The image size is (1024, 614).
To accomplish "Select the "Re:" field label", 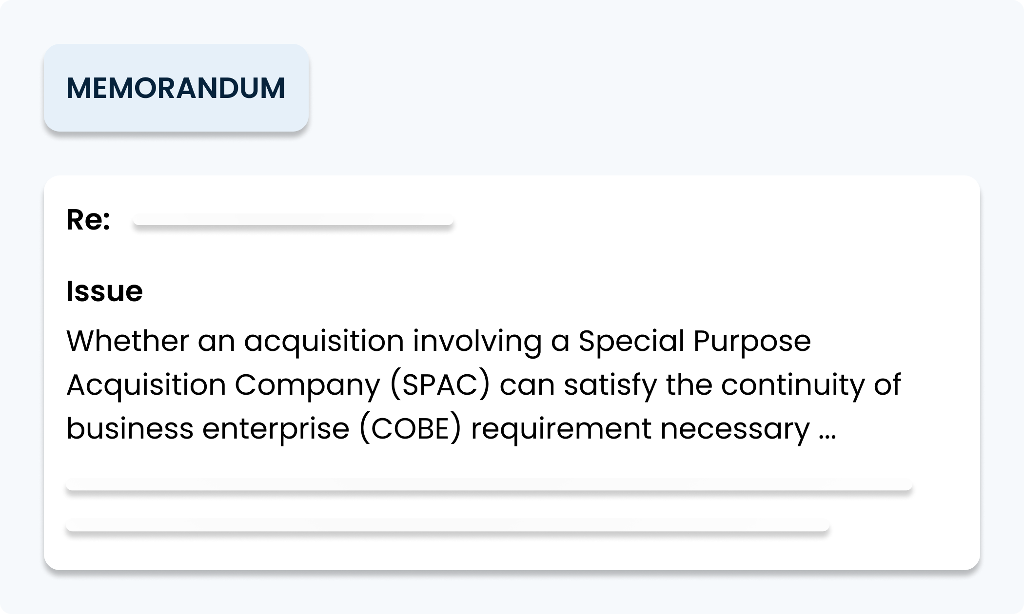I will tap(88, 220).
